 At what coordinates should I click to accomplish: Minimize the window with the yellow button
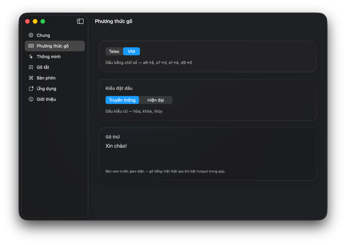click(35, 21)
